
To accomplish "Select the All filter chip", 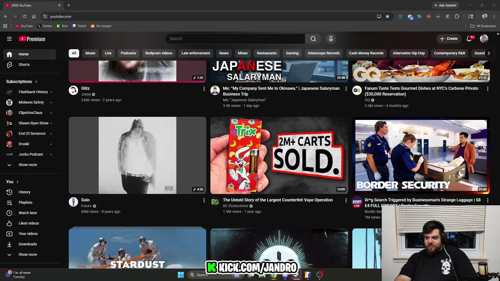I will [x=74, y=53].
